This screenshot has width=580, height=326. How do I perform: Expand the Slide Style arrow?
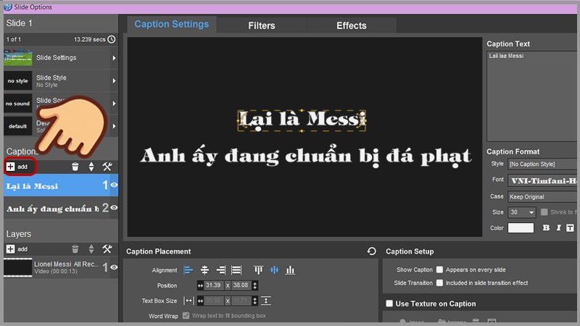click(x=114, y=81)
